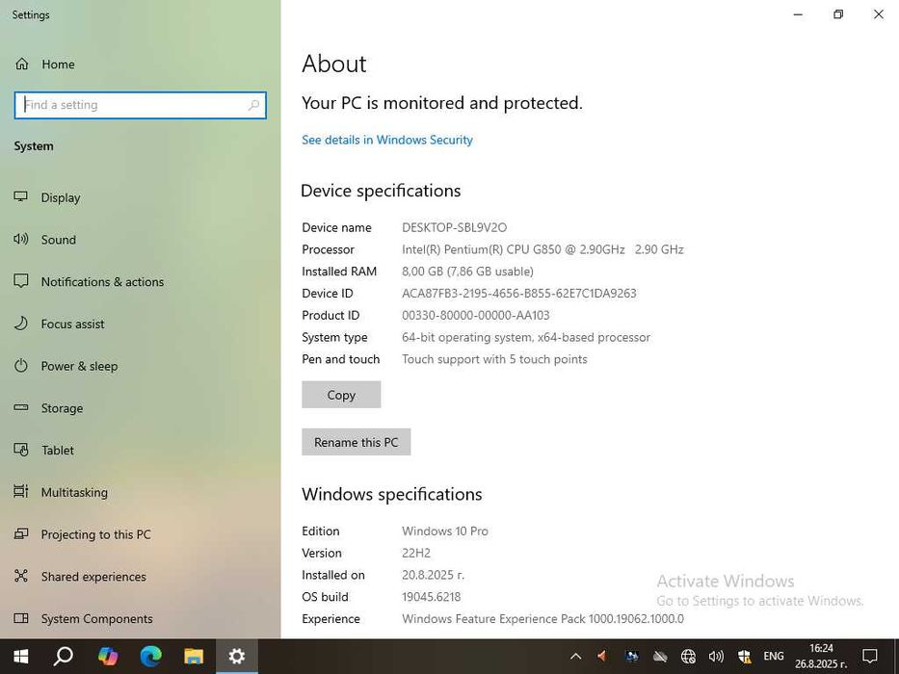Copy the device specifications
The height and width of the screenshot is (674, 899).
click(x=341, y=395)
